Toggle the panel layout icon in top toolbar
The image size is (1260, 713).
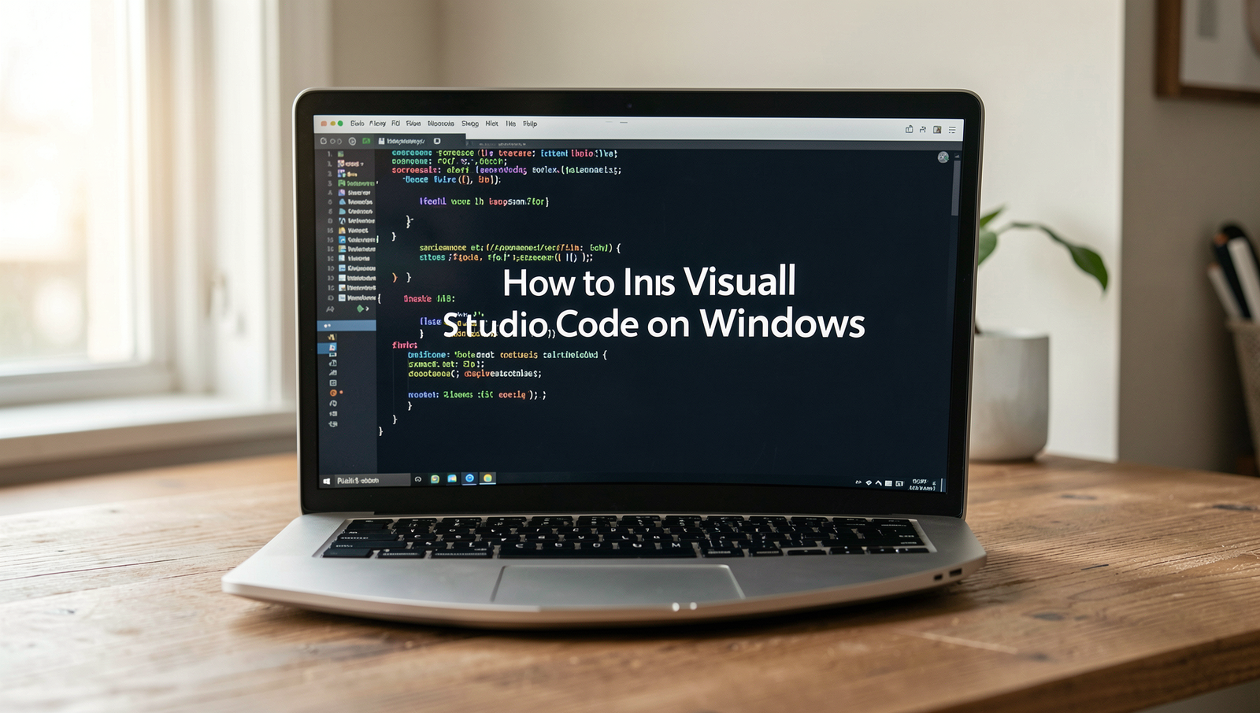point(937,130)
